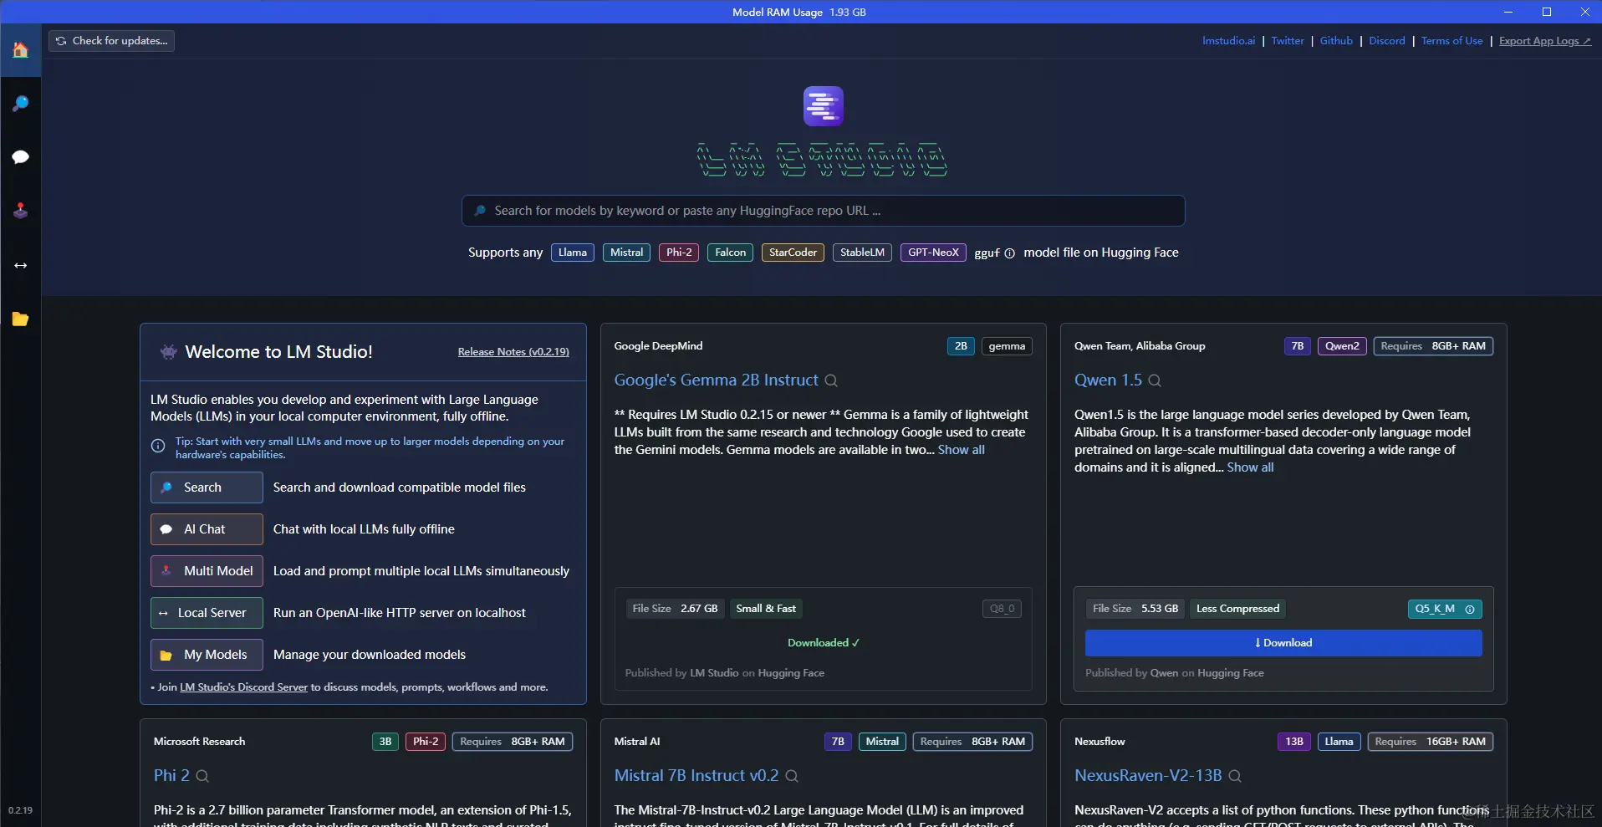
Task: Click 'Less Compressed' label on Qwen card
Action: point(1237,609)
